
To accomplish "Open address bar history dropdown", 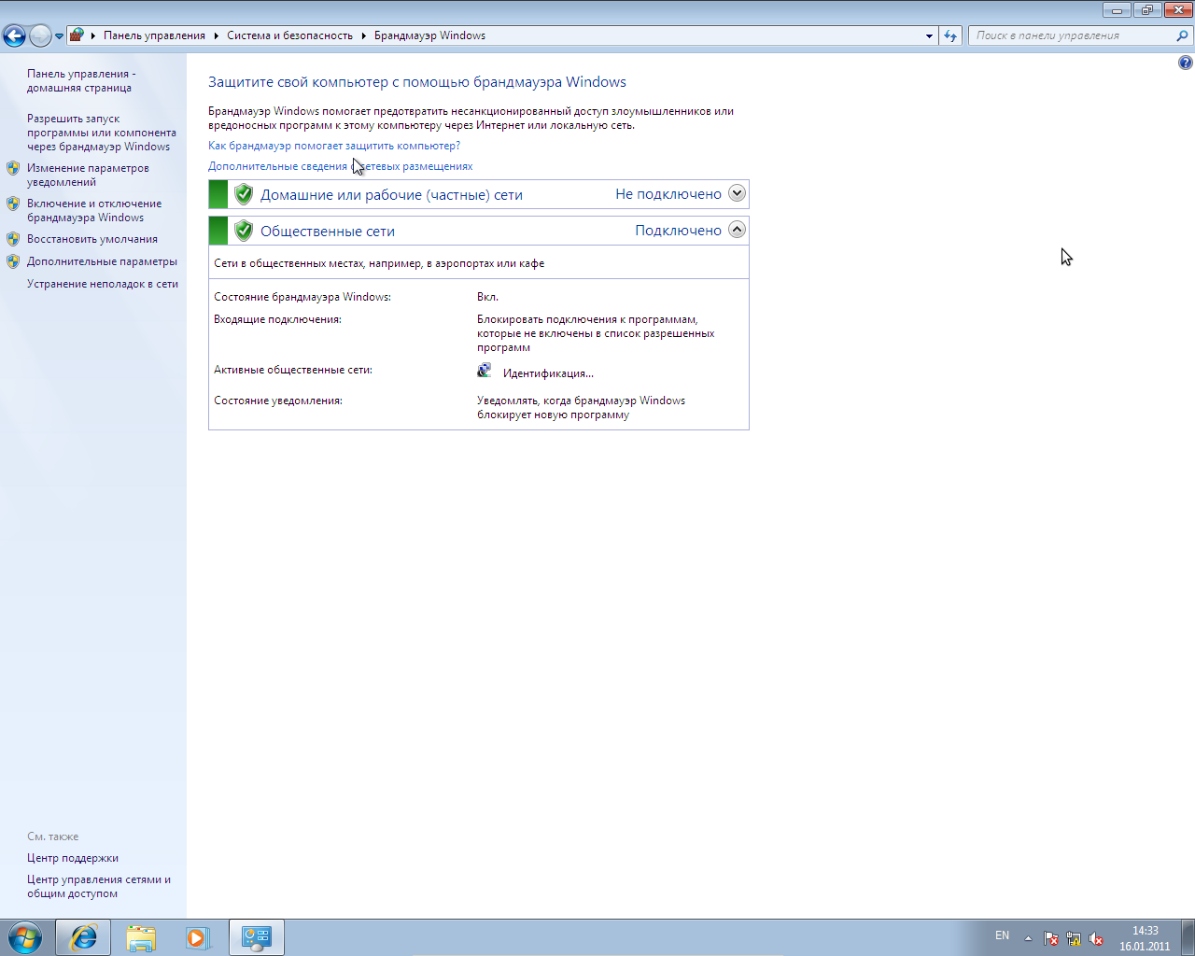I will click(x=929, y=35).
